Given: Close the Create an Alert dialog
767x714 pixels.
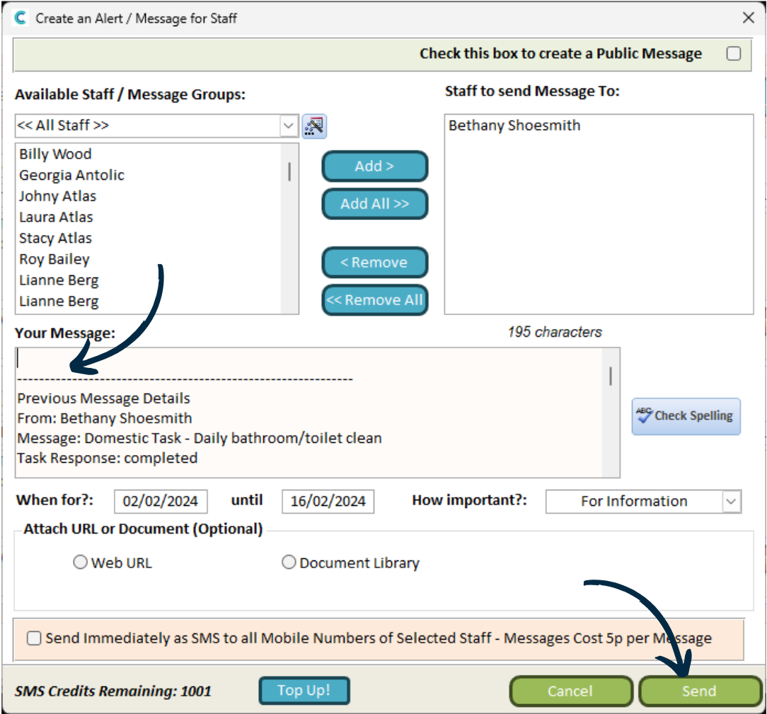Looking at the screenshot, I should [748, 18].
